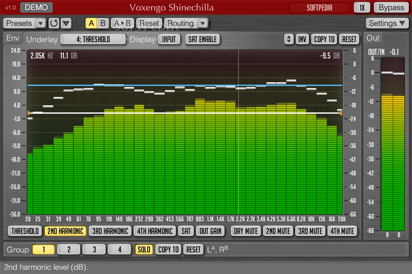Open the undo history dropdown arrow

point(66,23)
